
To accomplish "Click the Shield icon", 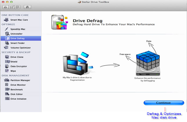I will coord(8,61).
